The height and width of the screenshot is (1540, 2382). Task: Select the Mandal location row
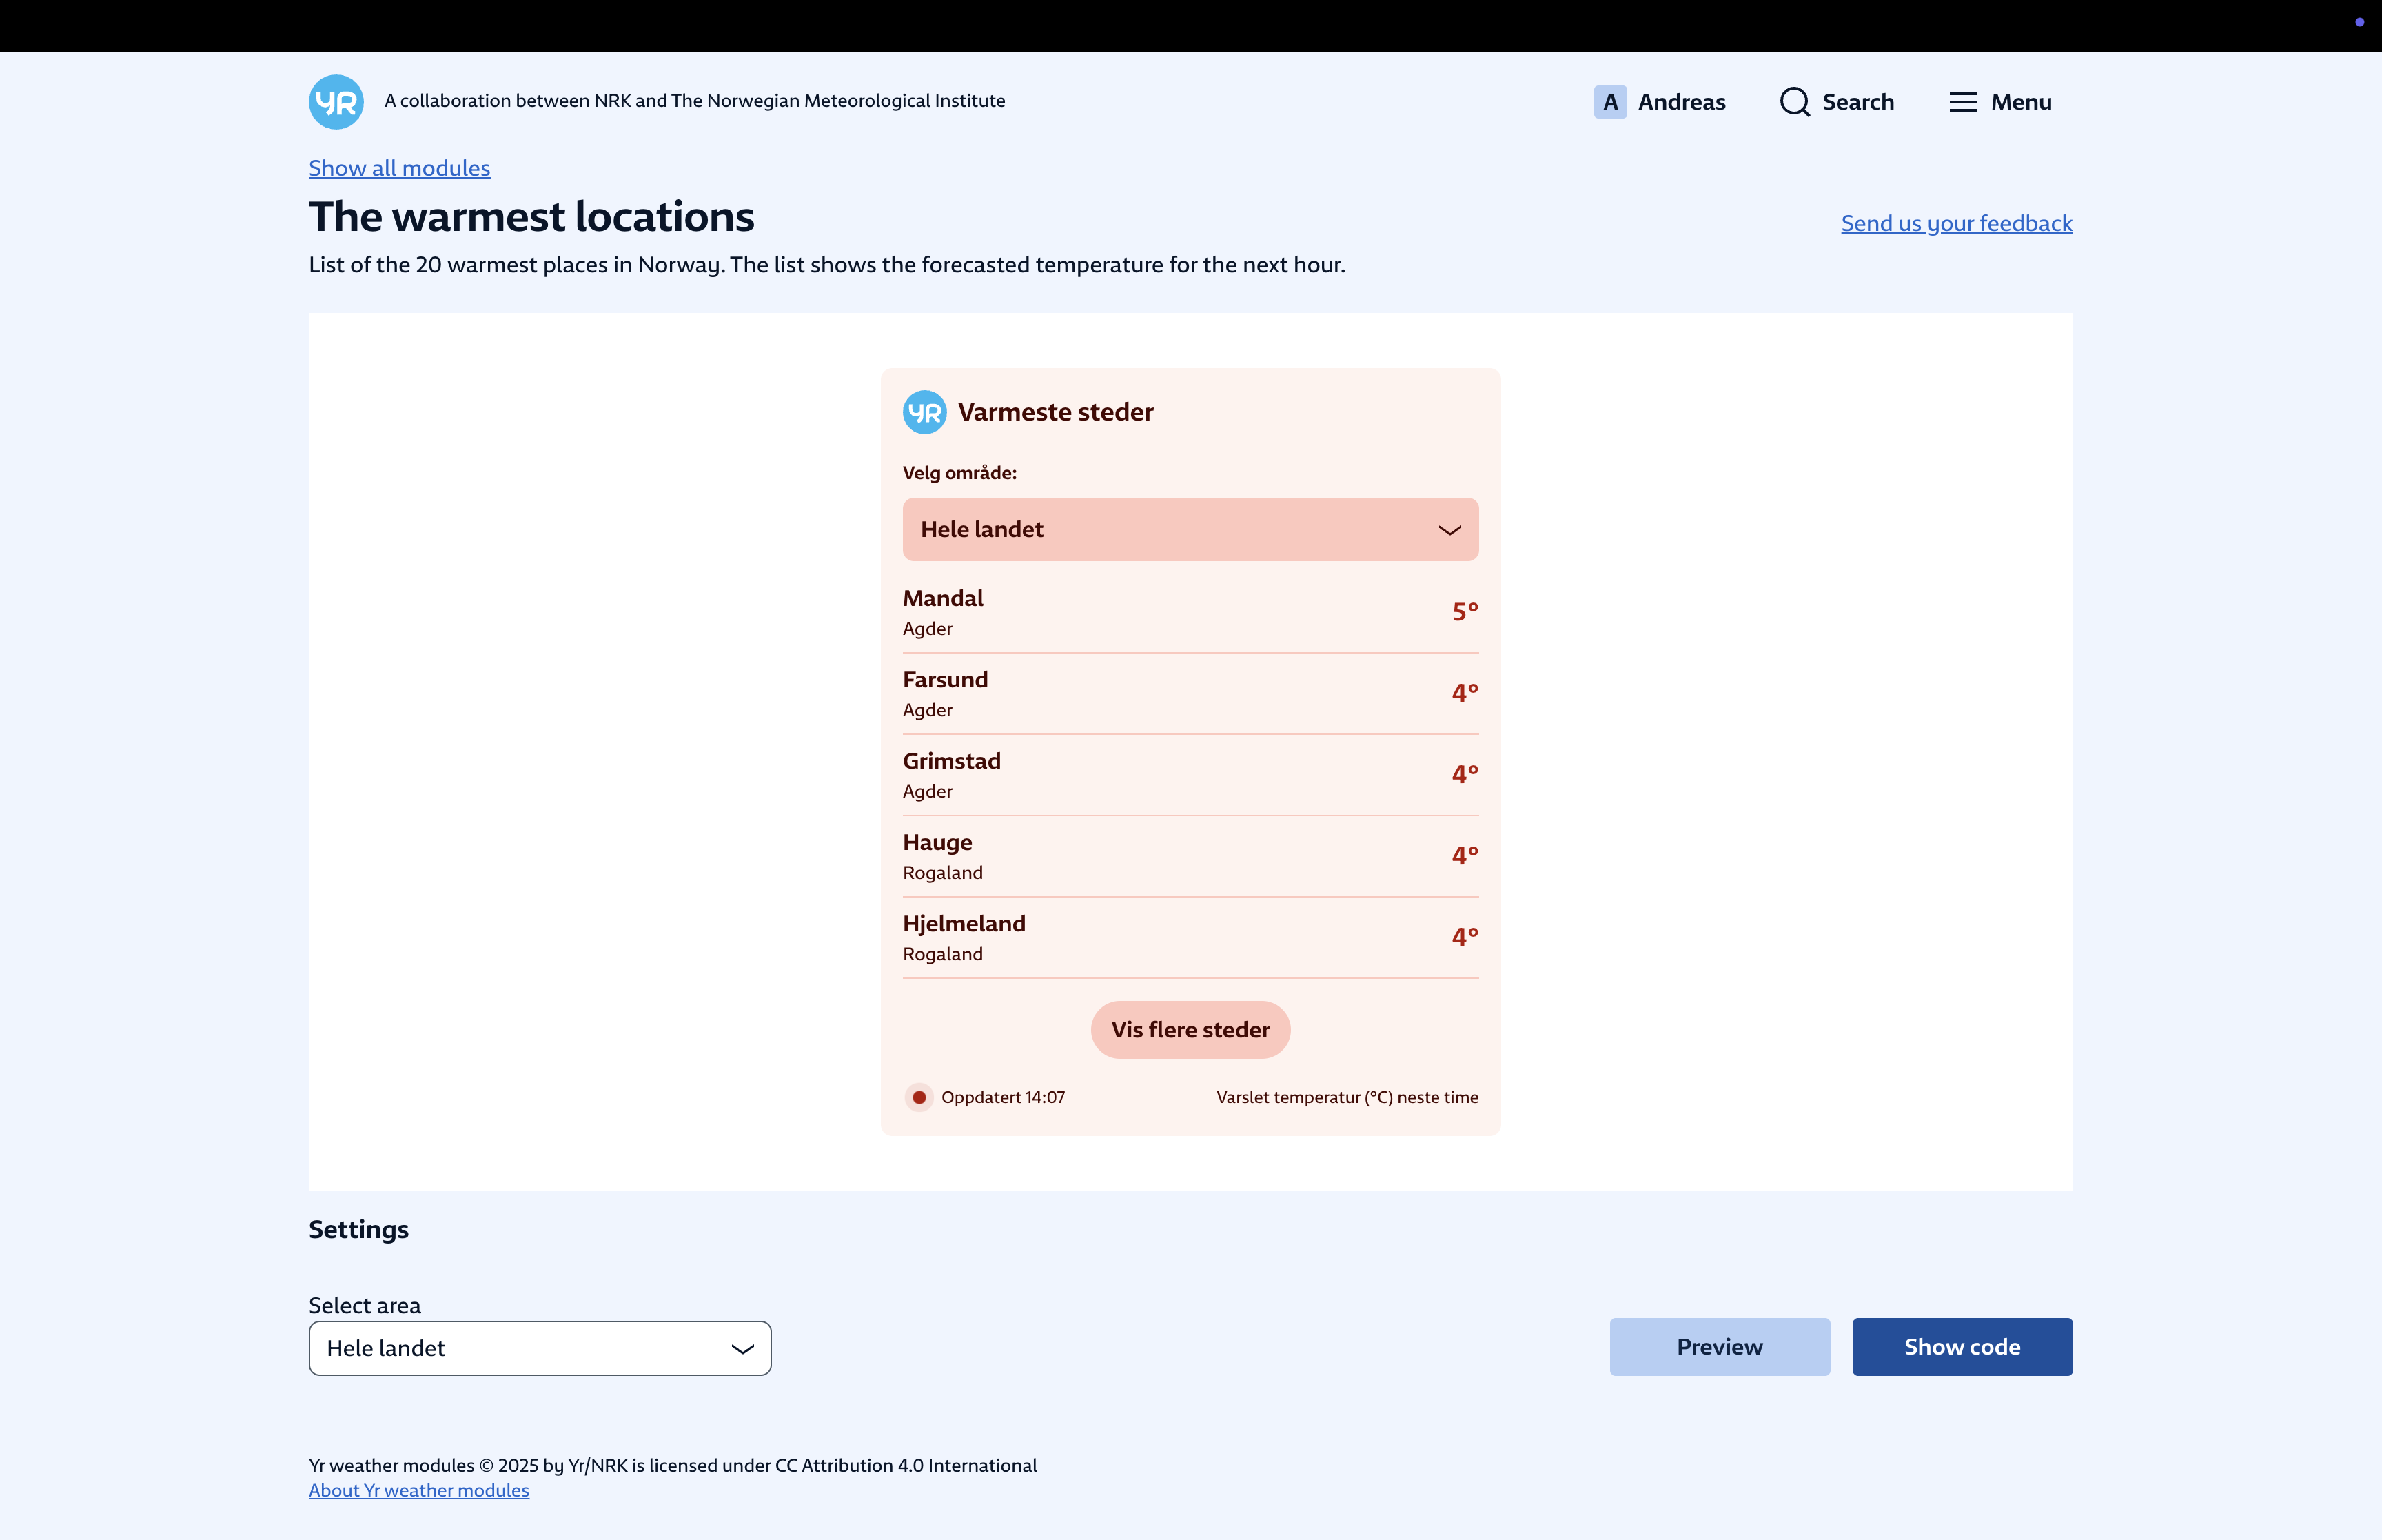[x=1190, y=612]
